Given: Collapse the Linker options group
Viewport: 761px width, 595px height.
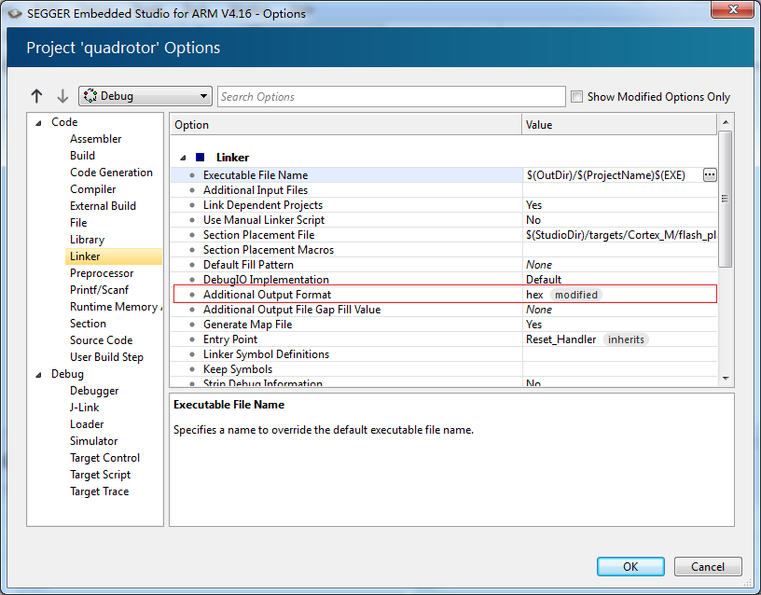Looking at the screenshot, I should point(183,158).
